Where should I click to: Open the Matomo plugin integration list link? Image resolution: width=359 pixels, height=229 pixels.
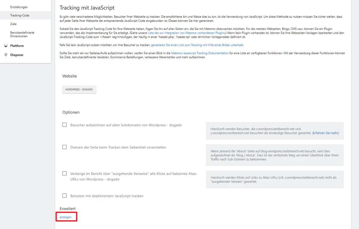click(x=186, y=33)
